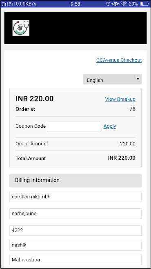
Task: Tap the eye comfort status icon
Action: [x=115, y=4]
